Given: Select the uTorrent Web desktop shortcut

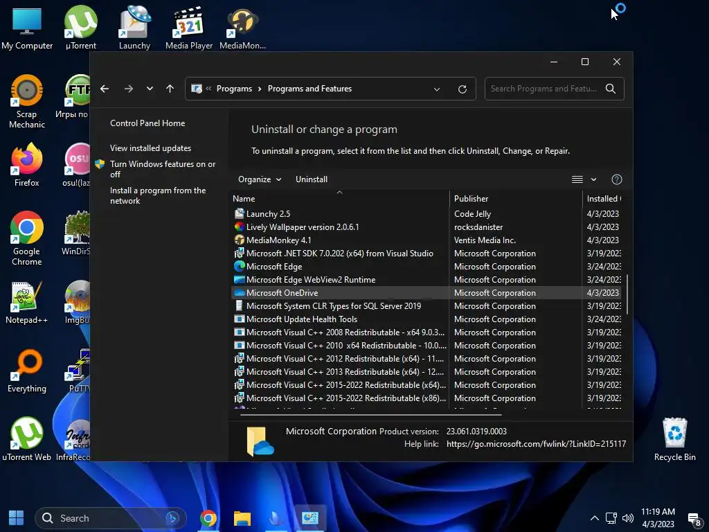Looking at the screenshot, I should click(x=27, y=439).
